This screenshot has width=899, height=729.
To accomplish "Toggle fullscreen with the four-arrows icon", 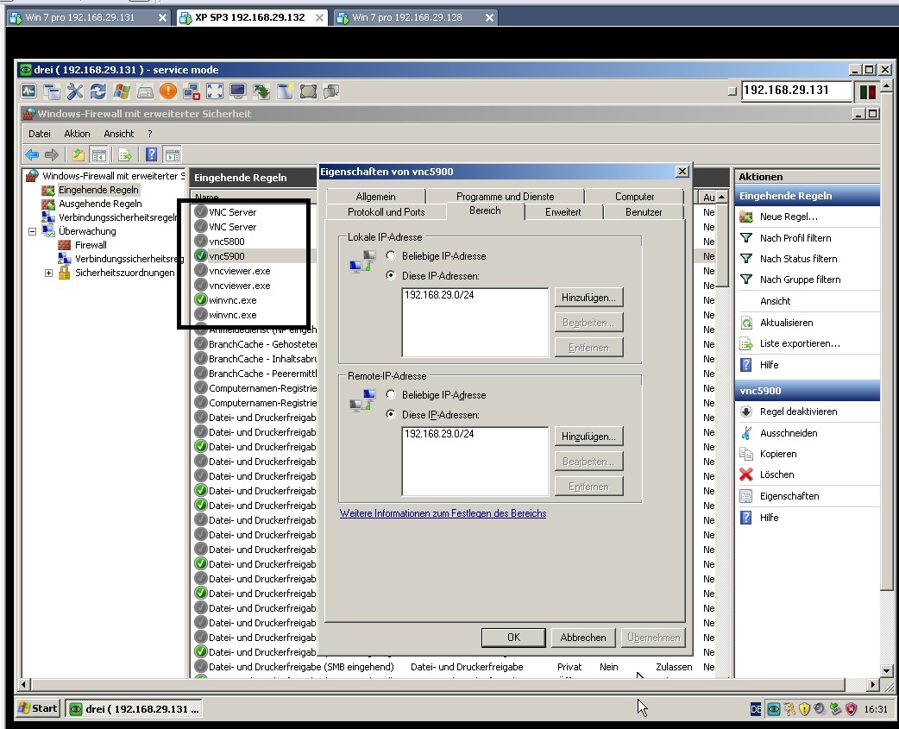I will [215, 91].
